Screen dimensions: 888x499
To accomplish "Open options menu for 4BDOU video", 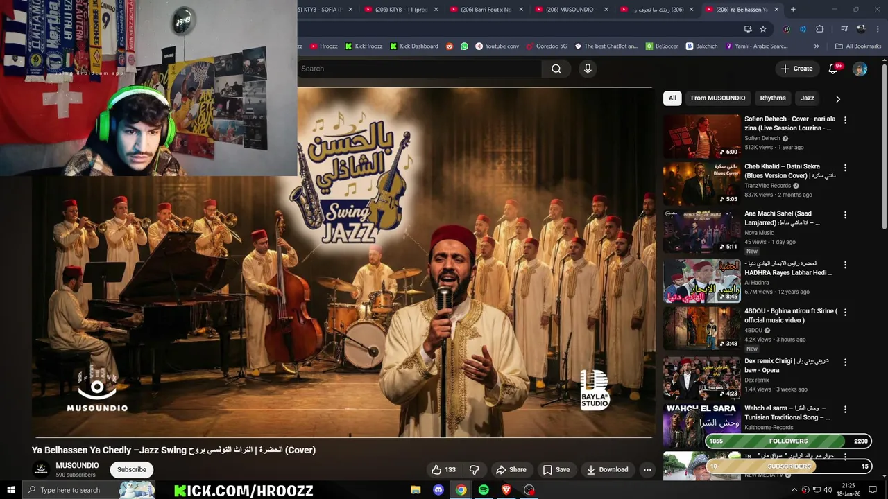I will (x=845, y=313).
